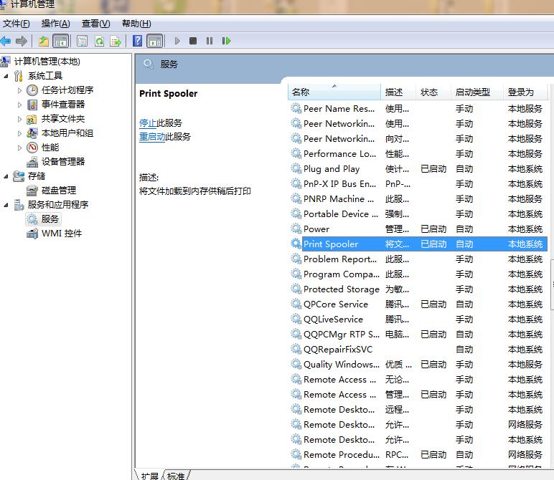Sort by the 状态 column header
This screenshot has height=480, width=554.
click(x=433, y=92)
